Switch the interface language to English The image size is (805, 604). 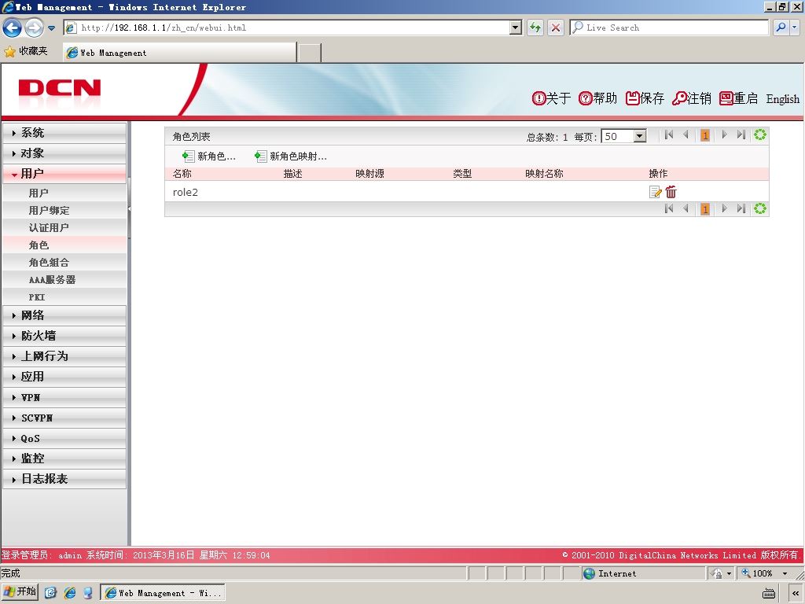(x=782, y=99)
